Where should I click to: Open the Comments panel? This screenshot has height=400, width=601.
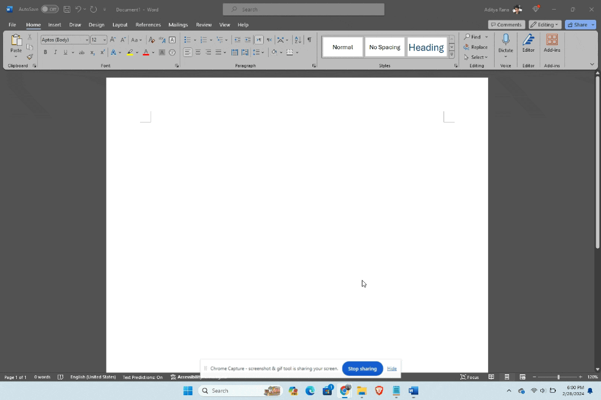click(506, 25)
